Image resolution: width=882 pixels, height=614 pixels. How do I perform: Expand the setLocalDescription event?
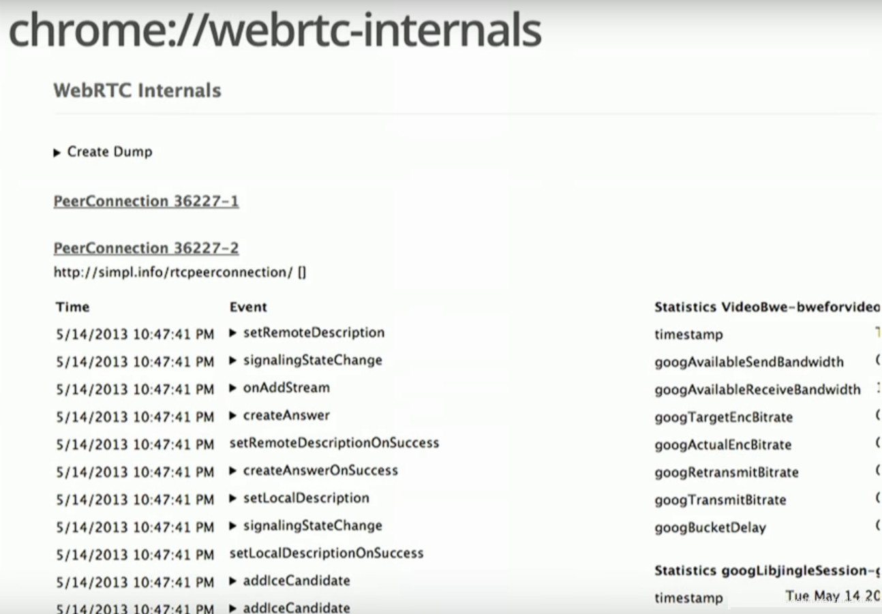(x=299, y=499)
